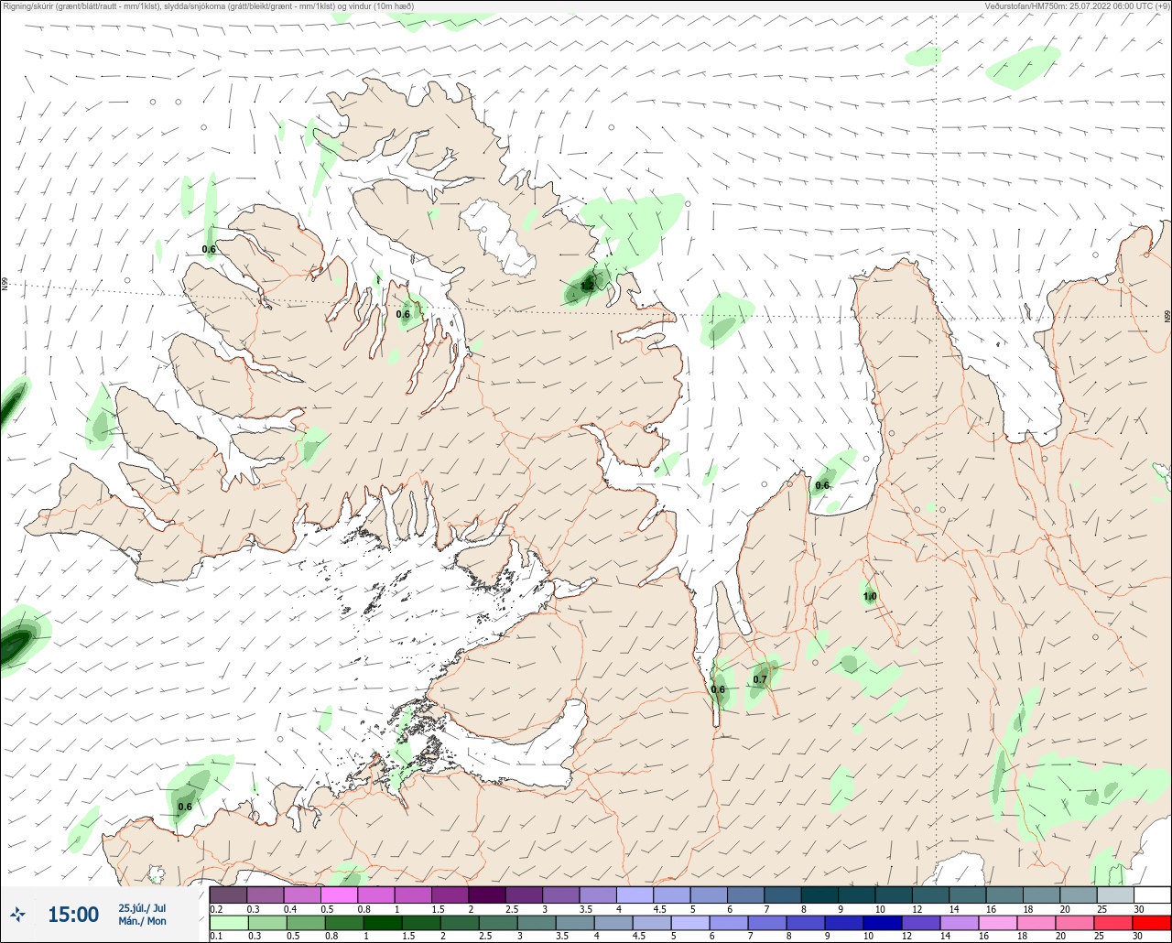The image size is (1172, 943).
Task: Click the '0.2' label under the upper scale
Action: pyautogui.click(x=215, y=908)
